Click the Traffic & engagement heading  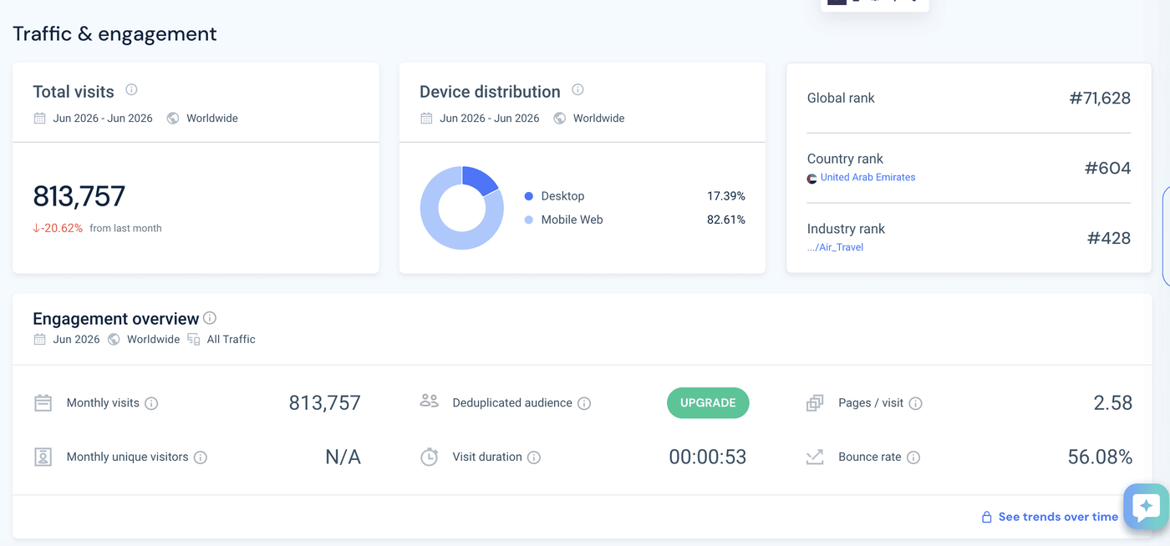[x=114, y=33]
